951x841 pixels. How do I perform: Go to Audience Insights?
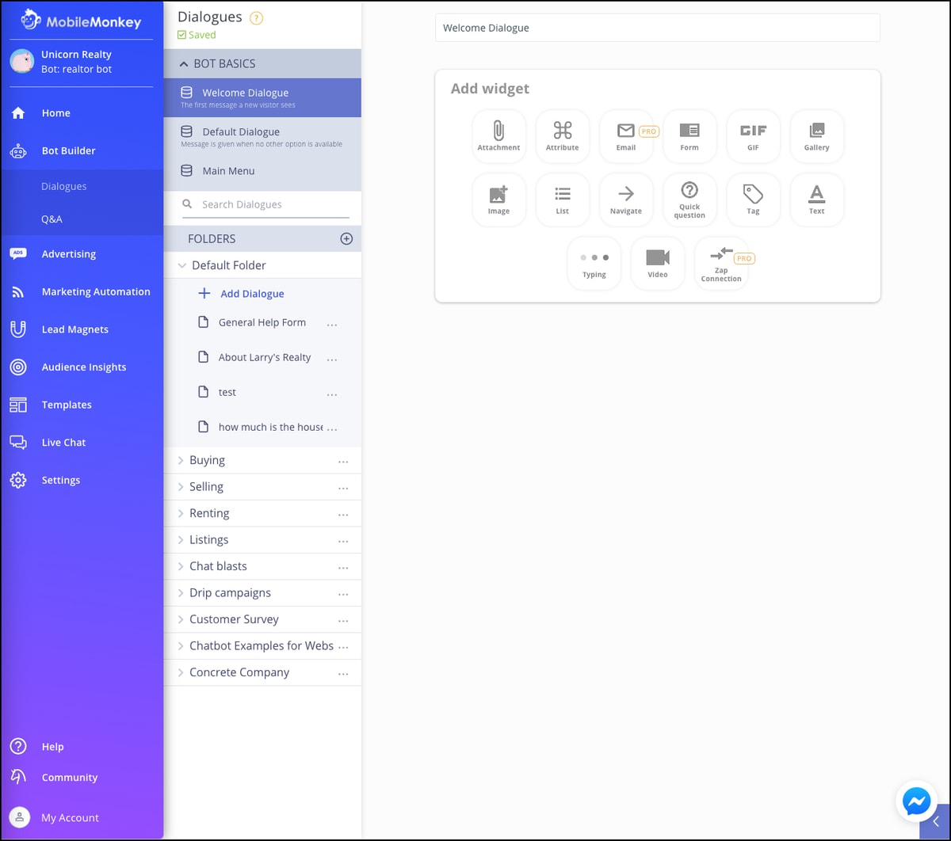click(84, 367)
